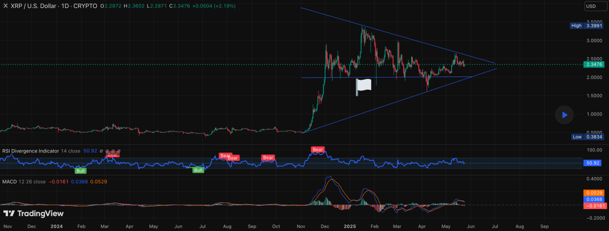Click the 1.5000 price axis label
The image size is (609, 231).
point(594,96)
